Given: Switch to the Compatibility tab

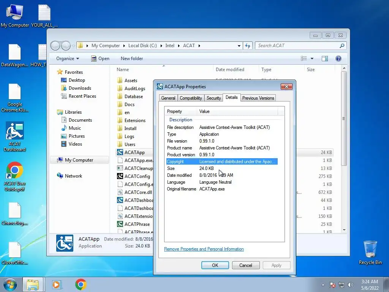Looking at the screenshot, I should point(191,98).
